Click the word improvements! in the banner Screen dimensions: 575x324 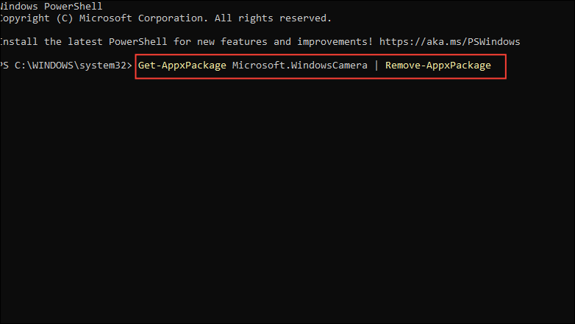[x=335, y=41]
